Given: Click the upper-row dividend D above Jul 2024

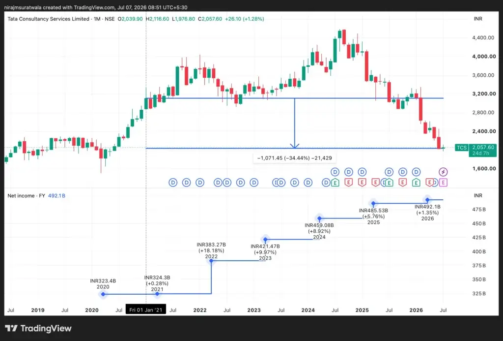Looking at the screenshot, I should [x=335, y=172].
